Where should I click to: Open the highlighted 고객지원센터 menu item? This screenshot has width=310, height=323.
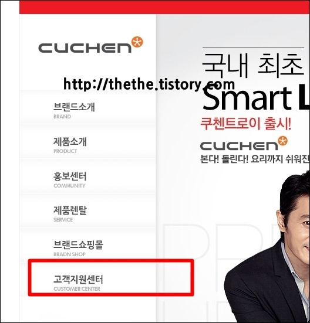pyautogui.click(x=111, y=278)
